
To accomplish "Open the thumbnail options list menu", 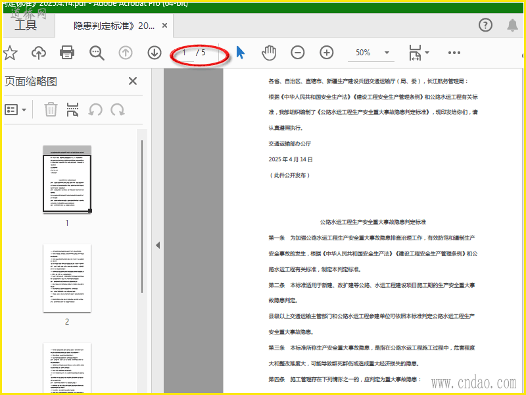I will click(x=15, y=109).
